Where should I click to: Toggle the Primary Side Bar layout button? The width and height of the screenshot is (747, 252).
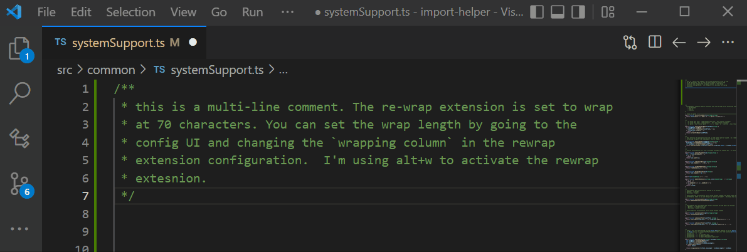pyautogui.click(x=537, y=12)
